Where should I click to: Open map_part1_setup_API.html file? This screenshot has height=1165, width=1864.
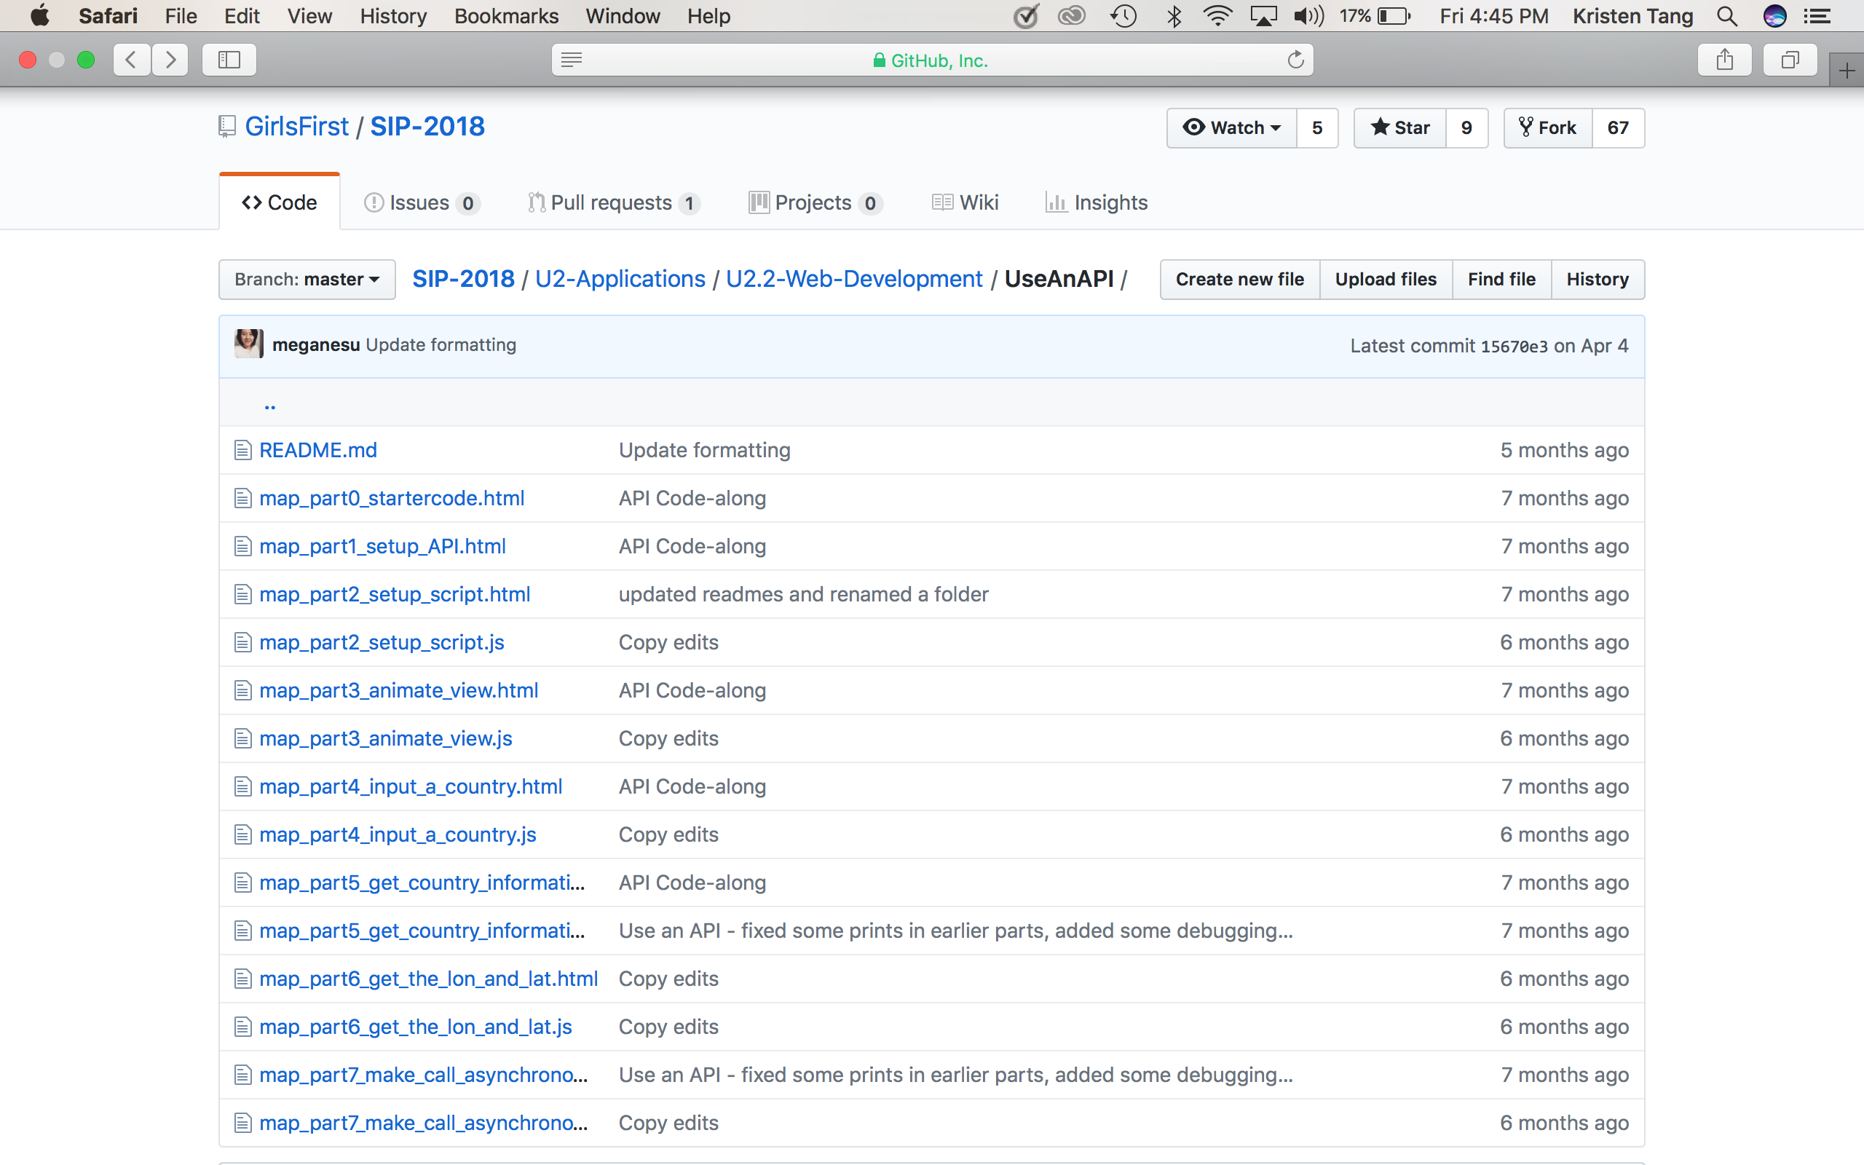point(383,546)
